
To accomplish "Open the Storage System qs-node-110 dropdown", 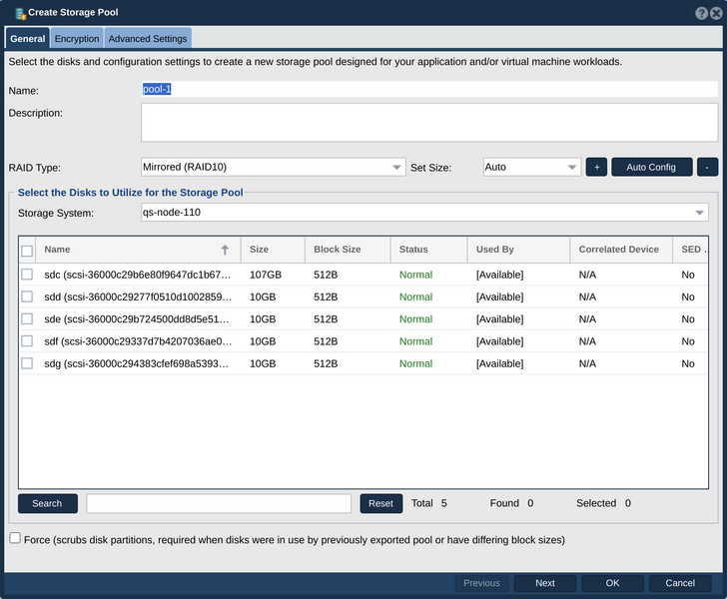I will point(424,213).
